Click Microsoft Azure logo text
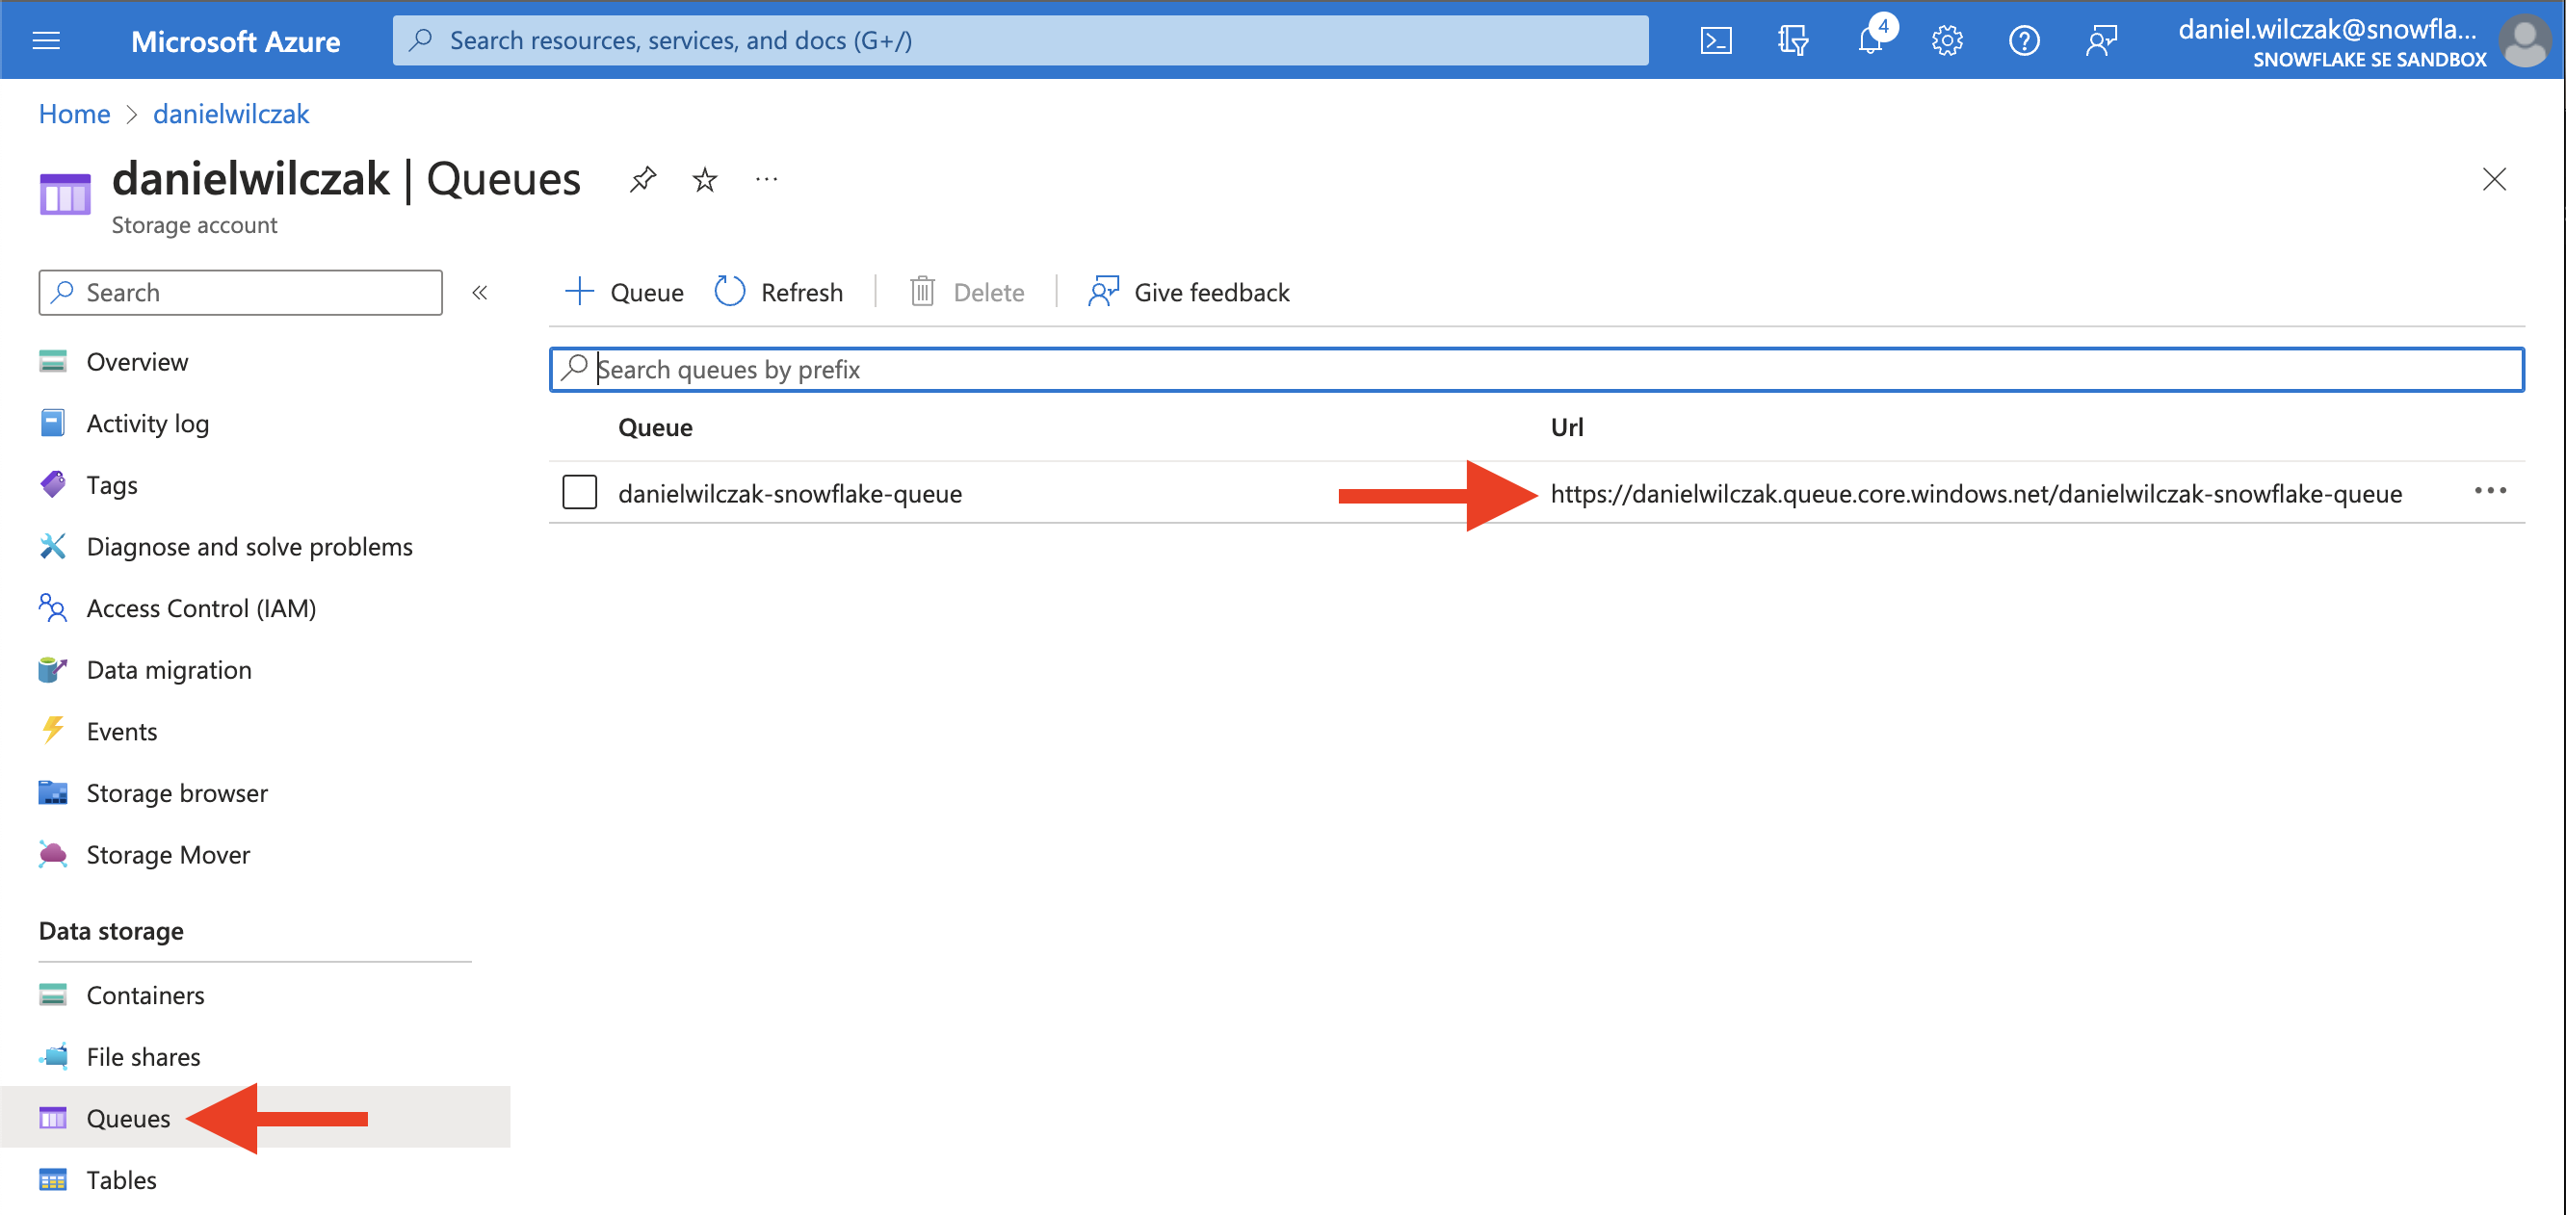Viewport: 2566px width, 1215px height. [235, 40]
